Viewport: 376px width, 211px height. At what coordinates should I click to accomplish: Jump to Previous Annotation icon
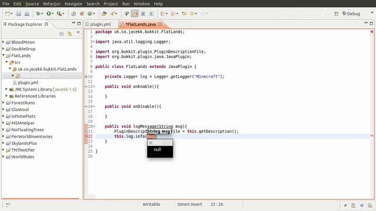click(x=173, y=13)
